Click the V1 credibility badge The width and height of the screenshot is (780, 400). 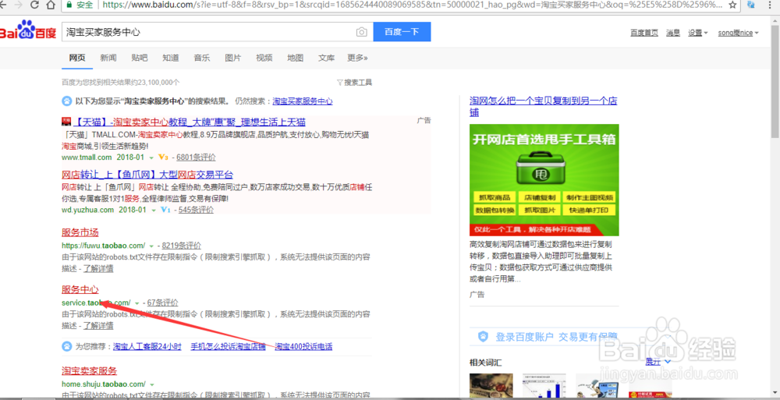pyautogui.click(x=165, y=210)
